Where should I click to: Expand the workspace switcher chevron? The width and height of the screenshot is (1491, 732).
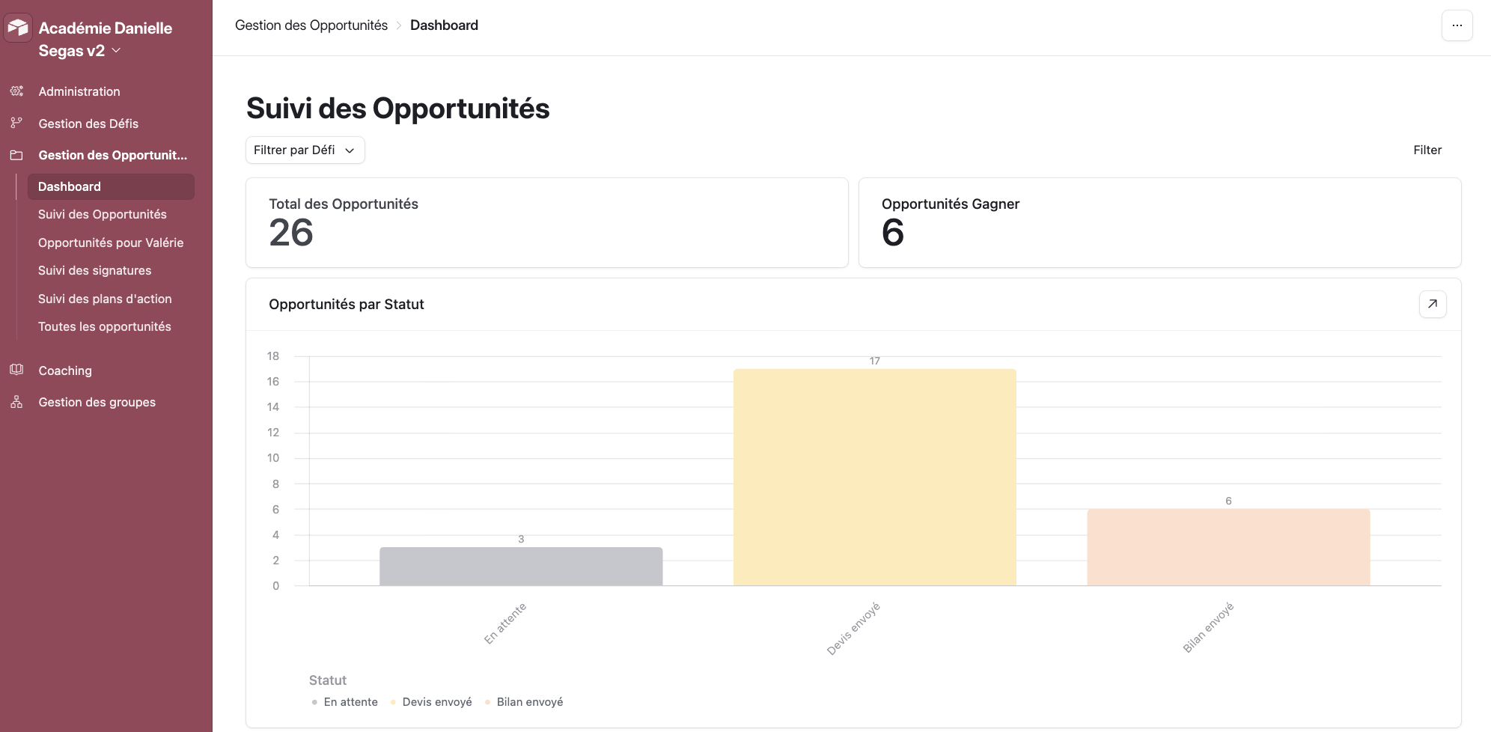click(116, 50)
